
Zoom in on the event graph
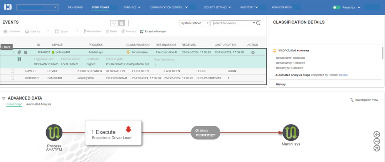(x=377, y=134)
